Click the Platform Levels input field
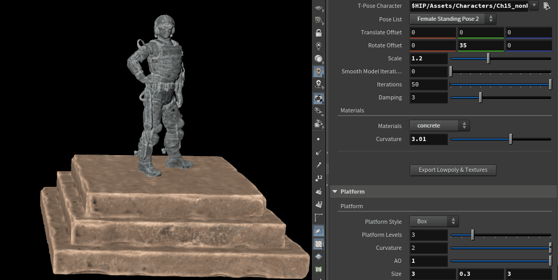 pyautogui.click(x=428, y=235)
